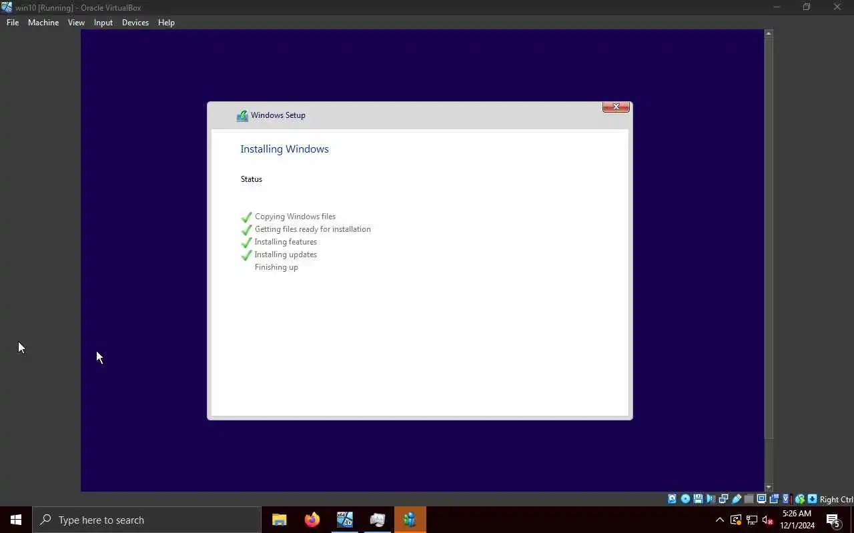Click the network tray icon
This screenshot has height=533, width=854.
[x=752, y=520]
